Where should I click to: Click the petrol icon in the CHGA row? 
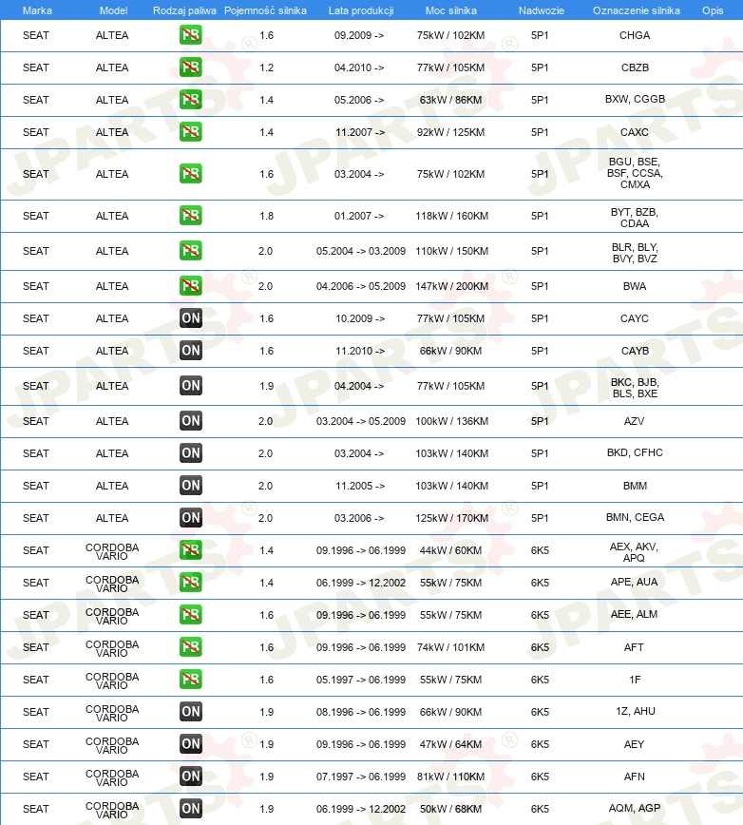pos(190,35)
